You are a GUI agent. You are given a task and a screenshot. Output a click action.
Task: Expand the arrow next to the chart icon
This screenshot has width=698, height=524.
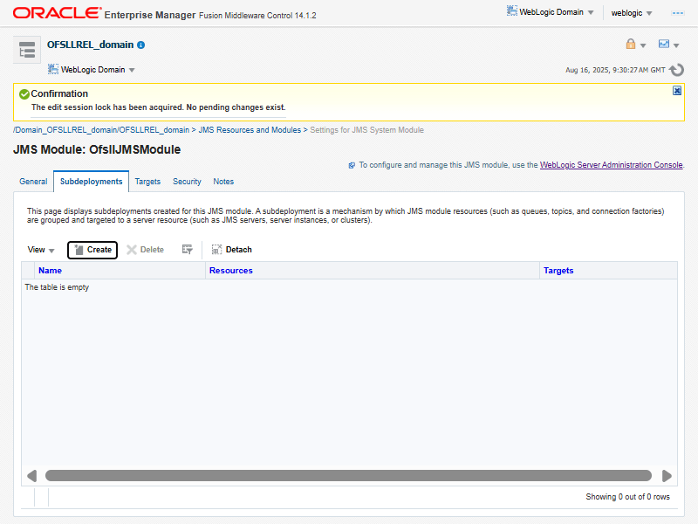(x=676, y=45)
